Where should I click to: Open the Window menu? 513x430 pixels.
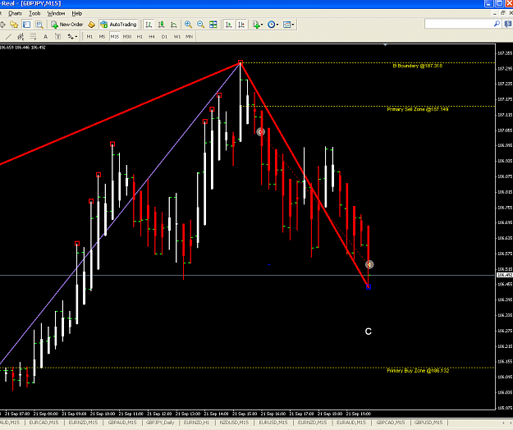[56, 13]
